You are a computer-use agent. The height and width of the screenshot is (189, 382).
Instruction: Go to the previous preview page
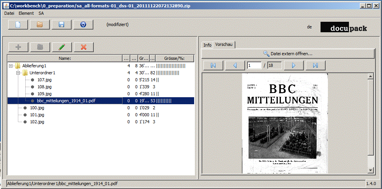(x=235, y=65)
